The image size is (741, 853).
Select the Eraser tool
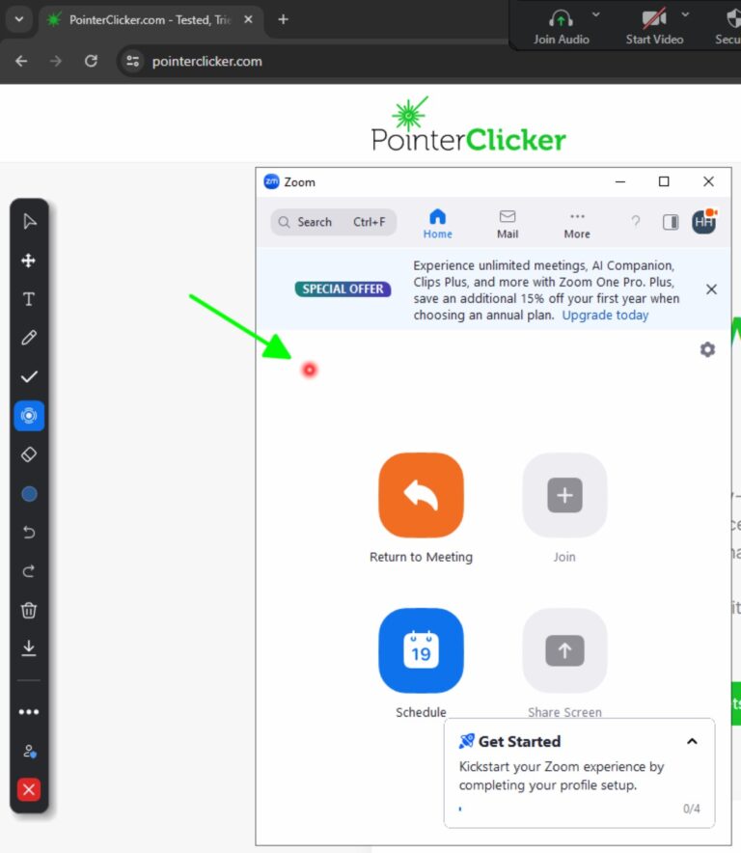[29, 454]
